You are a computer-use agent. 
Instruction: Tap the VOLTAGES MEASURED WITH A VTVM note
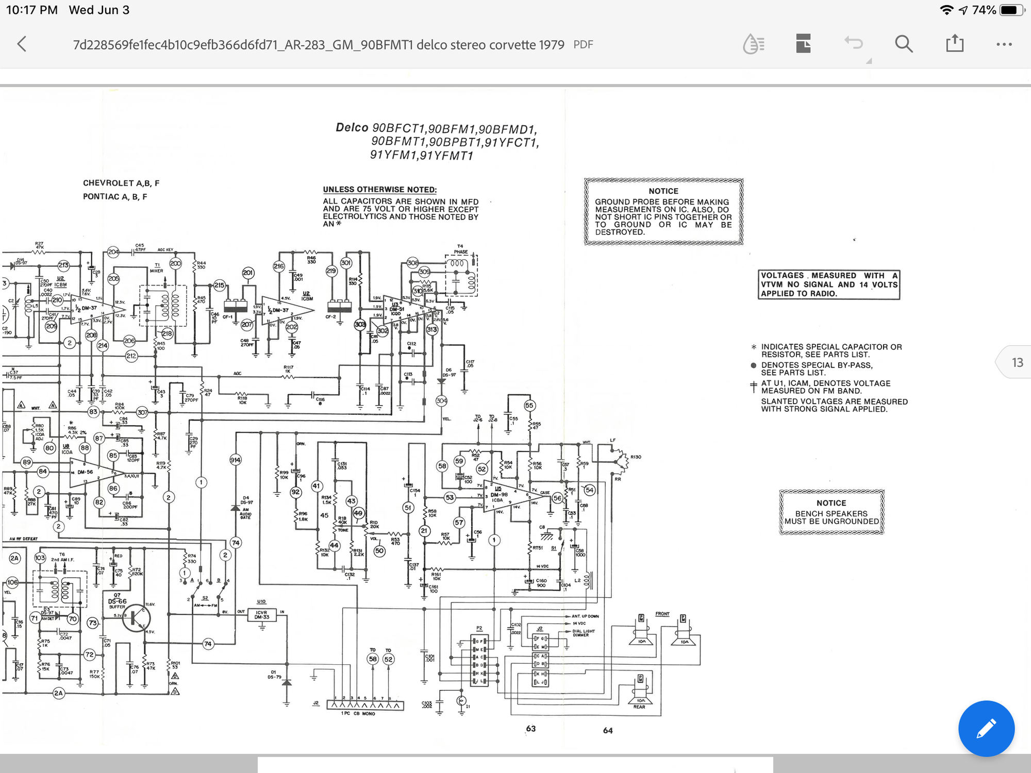[829, 284]
